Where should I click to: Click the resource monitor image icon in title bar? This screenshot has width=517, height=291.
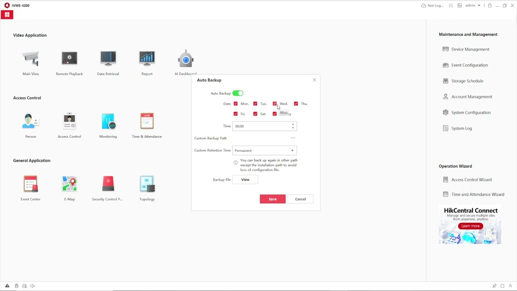click(460, 6)
